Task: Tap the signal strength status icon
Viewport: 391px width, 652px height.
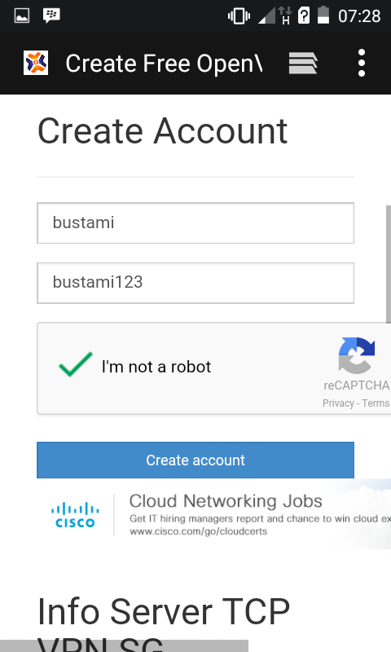Action: coord(266,16)
